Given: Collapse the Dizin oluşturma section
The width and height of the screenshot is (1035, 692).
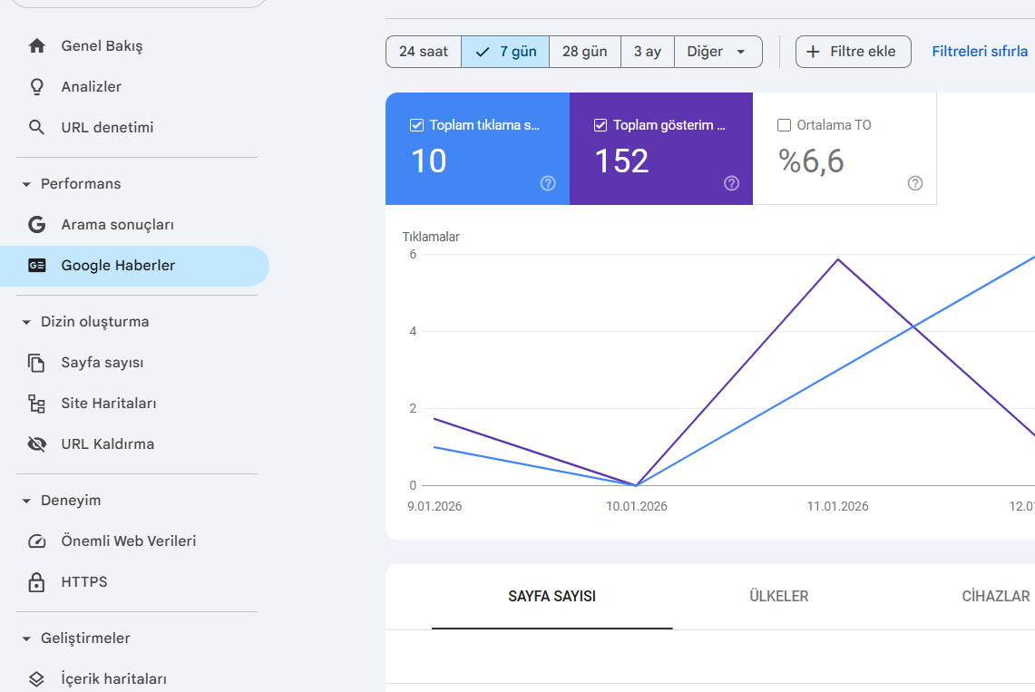Looking at the screenshot, I should click(x=26, y=322).
